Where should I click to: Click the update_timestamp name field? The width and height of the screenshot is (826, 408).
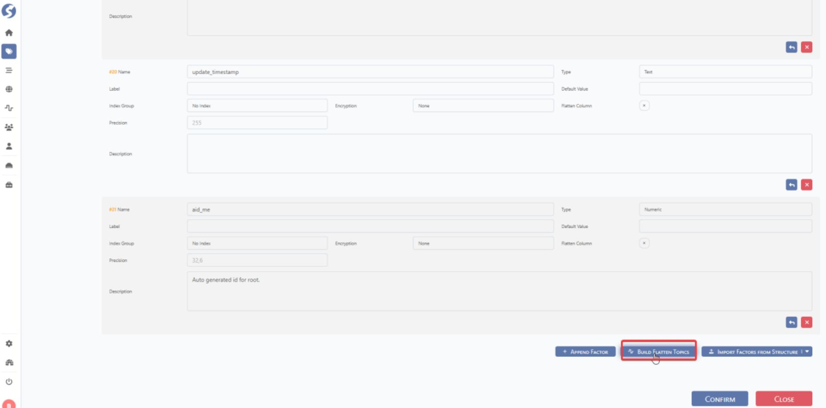[370, 72]
